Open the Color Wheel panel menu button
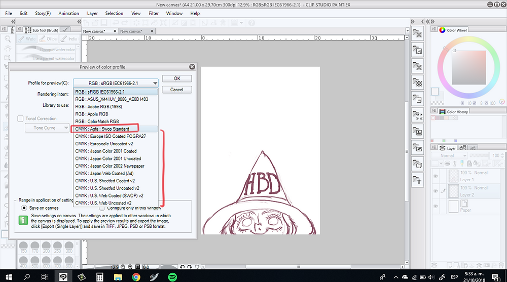 tap(434, 29)
